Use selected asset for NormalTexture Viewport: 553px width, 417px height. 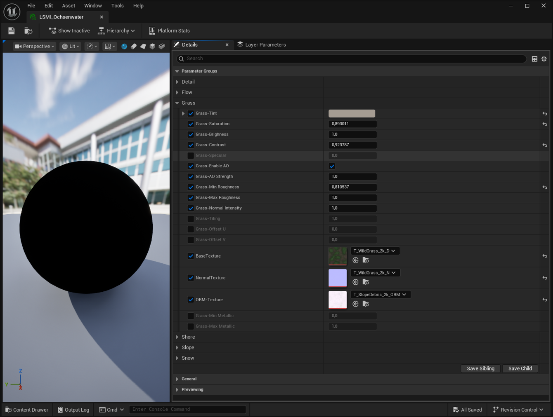tap(355, 282)
